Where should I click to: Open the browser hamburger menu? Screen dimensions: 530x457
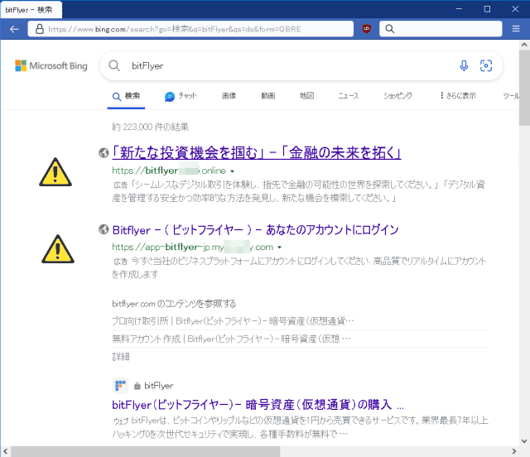pyautogui.click(x=516, y=29)
